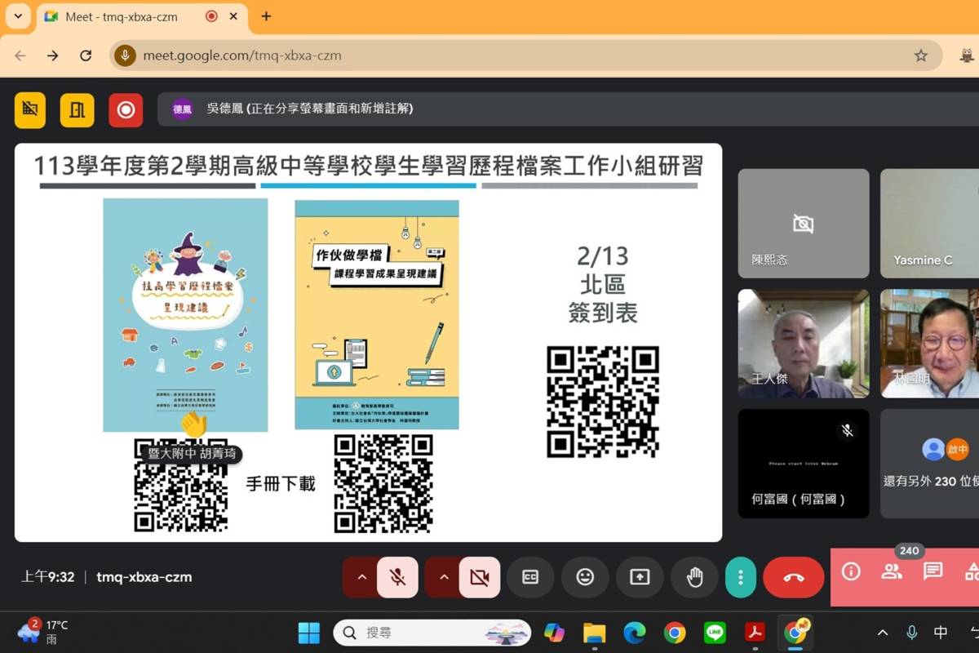This screenshot has width=979, height=653.
Task: Open the tab search dropdown arrow
Action: (17, 16)
